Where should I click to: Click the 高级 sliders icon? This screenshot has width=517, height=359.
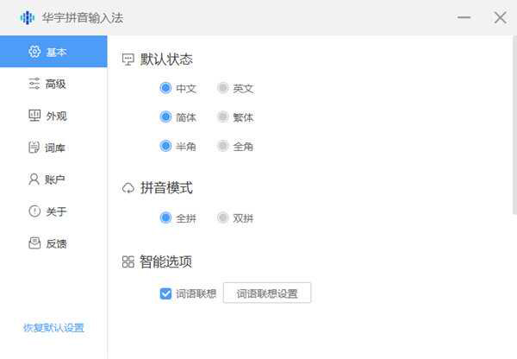(x=34, y=84)
